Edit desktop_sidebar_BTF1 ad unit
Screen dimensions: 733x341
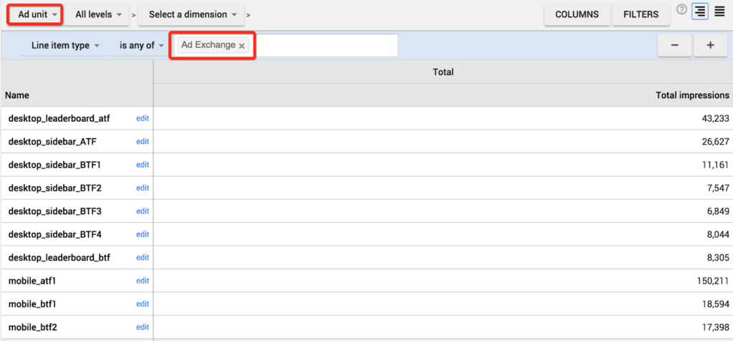pyautogui.click(x=142, y=165)
